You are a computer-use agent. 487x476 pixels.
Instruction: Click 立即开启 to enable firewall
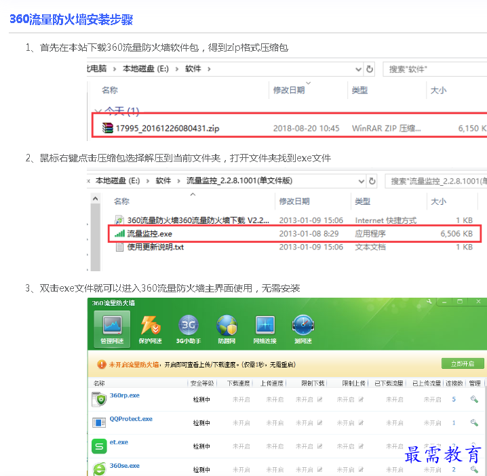pos(463,363)
